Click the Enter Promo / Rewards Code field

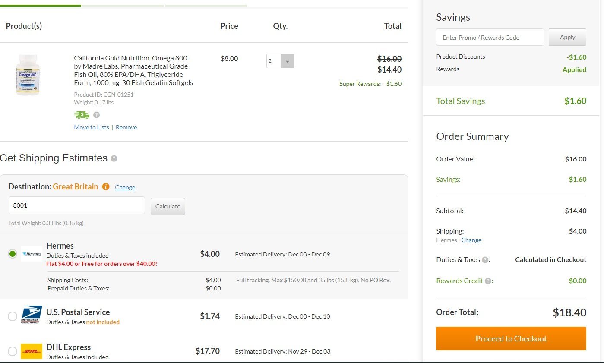490,38
